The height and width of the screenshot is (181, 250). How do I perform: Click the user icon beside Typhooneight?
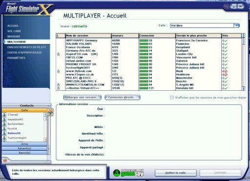coord(4,138)
